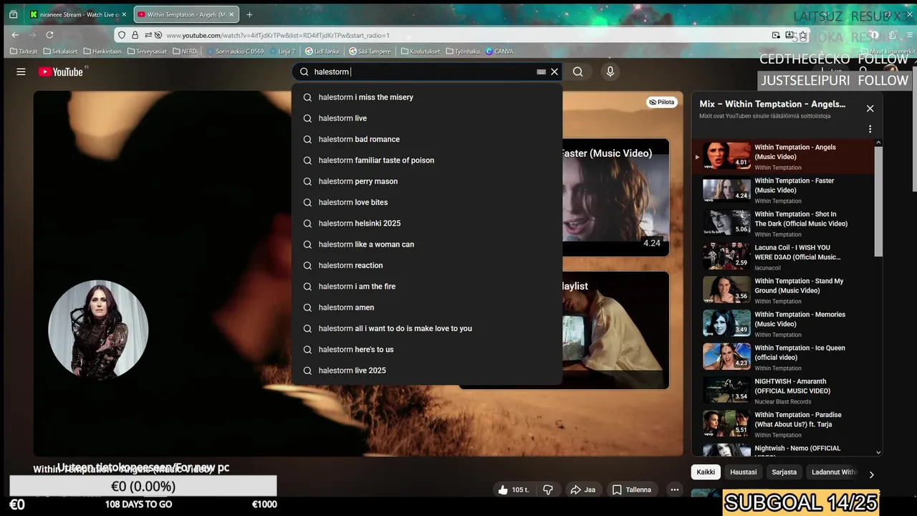Open the Tarkeät bookmarks folder
This screenshot has width=917, height=516.
click(24, 52)
